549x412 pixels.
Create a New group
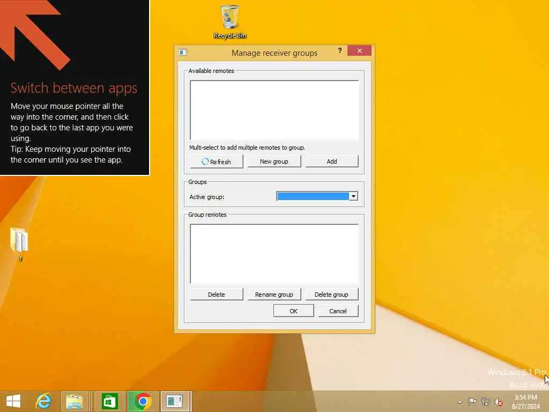(x=274, y=161)
